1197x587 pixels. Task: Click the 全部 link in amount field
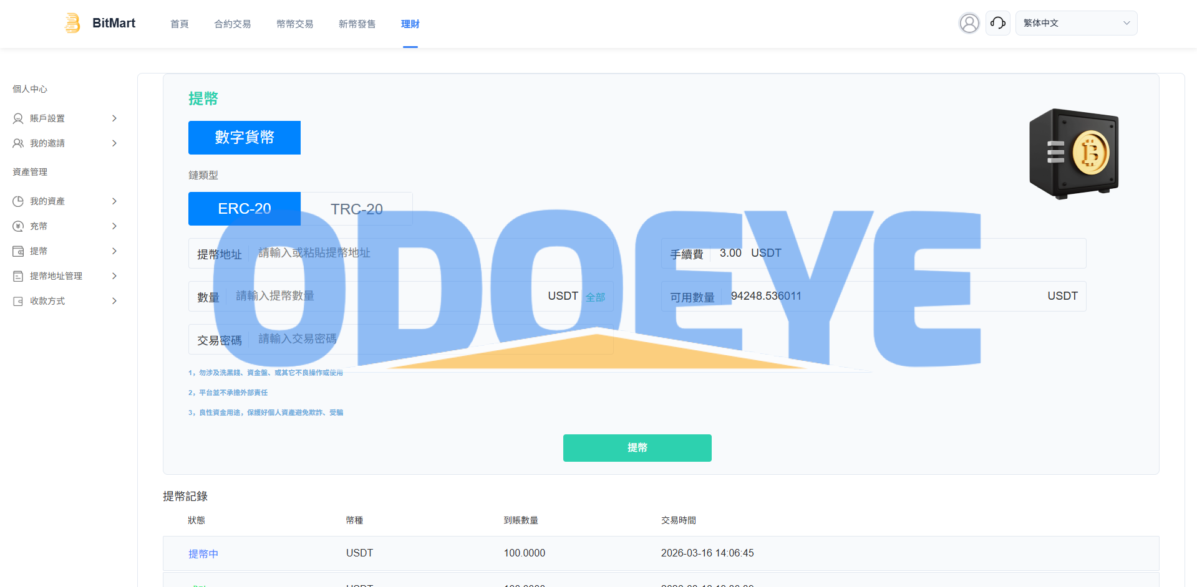pyautogui.click(x=595, y=297)
